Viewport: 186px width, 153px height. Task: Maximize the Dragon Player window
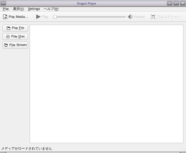176,3
